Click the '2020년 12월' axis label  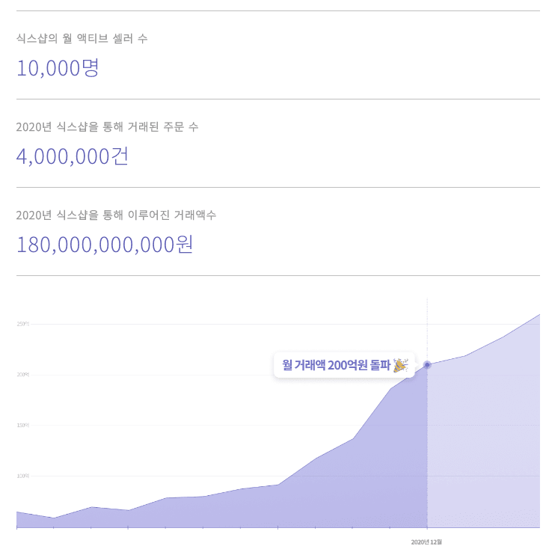427,542
